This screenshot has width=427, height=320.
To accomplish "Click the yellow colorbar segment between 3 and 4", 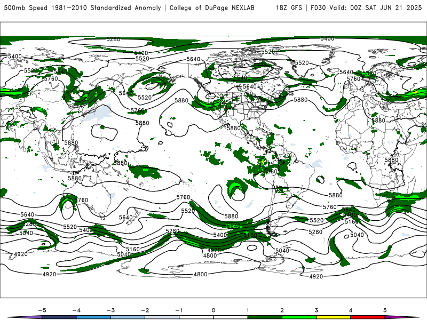I will 334,317.
